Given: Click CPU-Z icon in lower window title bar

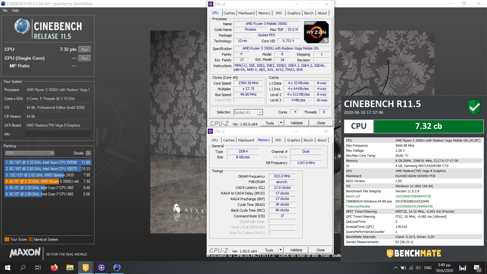Looking at the screenshot, I should pyautogui.click(x=210, y=131).
